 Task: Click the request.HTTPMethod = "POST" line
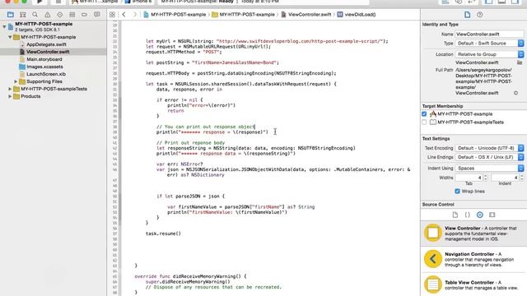(x=184, y=52)
